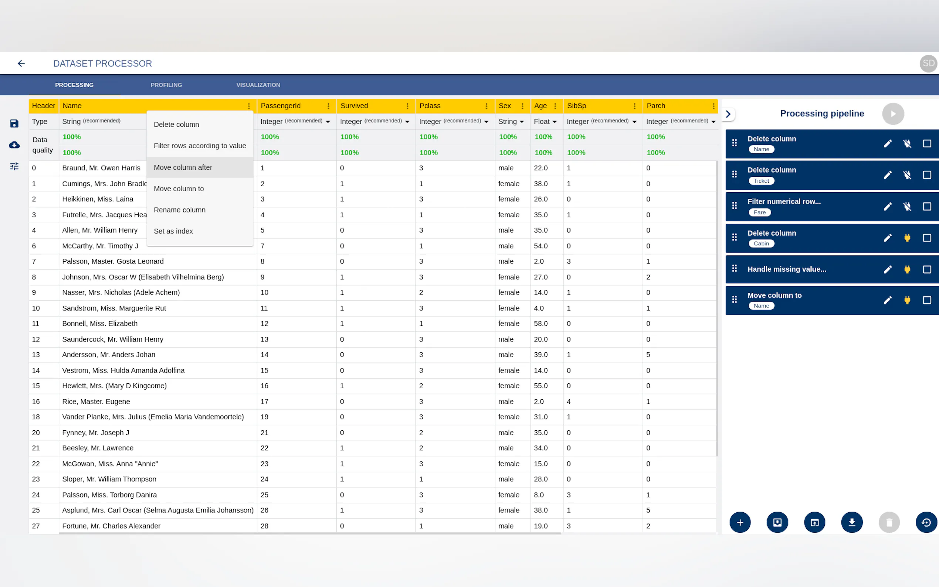
Task: Switch to the Profiling tab
Action: pos(166,85)
